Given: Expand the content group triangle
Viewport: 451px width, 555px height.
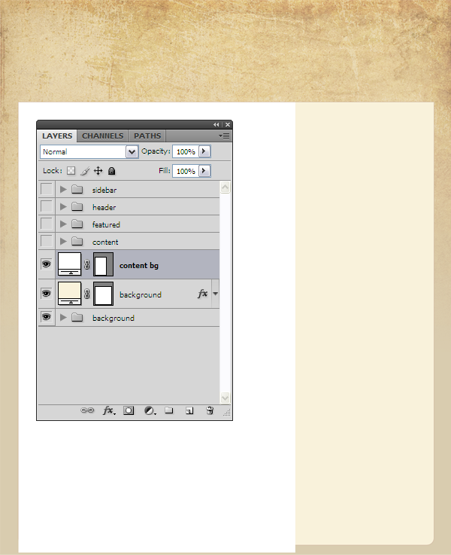Looking at the screenshot, I should point(63,242).
